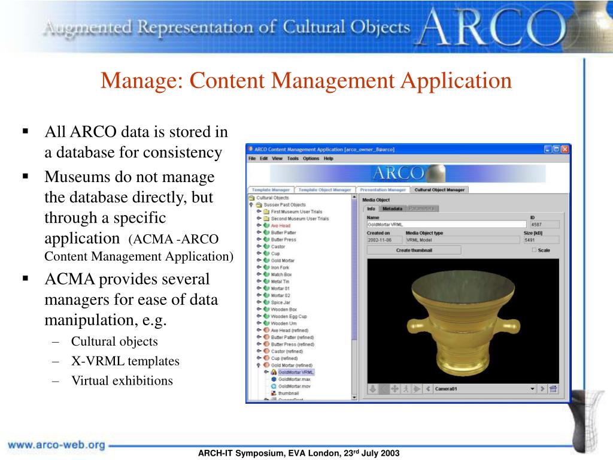This screenshot has height=460, width=613.
Task: Open the Metadata tab
Action: pyautogui.click(x=392, y=209)
